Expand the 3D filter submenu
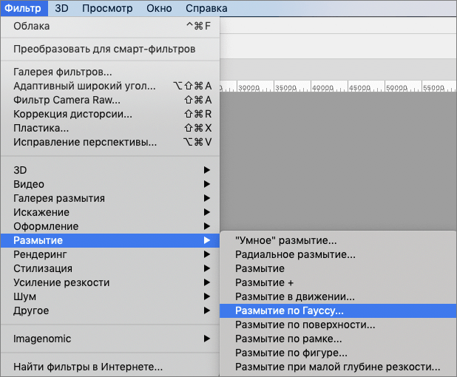The height and width of the screenshot is (377, 457). click(110, 170)
